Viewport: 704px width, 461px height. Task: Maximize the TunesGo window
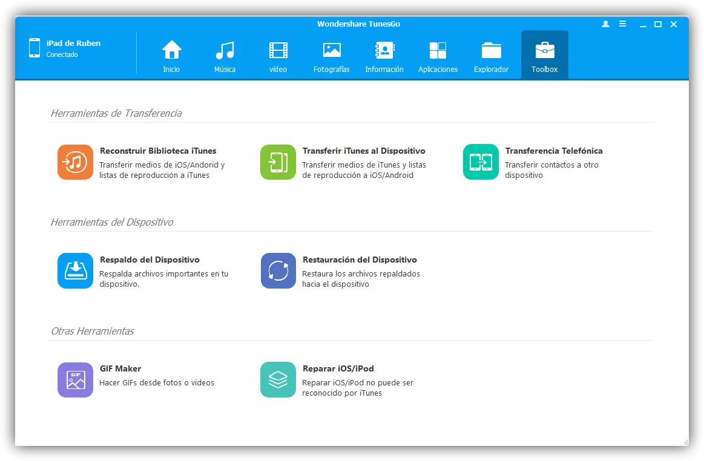coord(658,24)
